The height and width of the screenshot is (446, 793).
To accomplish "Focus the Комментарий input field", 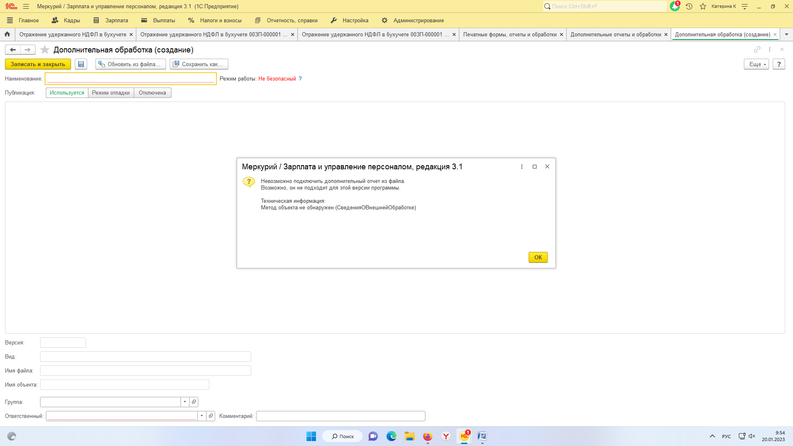I will click(341, 416).
